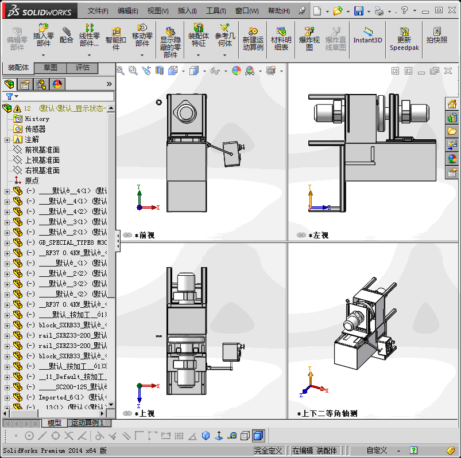Expand Imported_6<1> component node
Viewport: 461px width, 458px height.
[7, 398]
